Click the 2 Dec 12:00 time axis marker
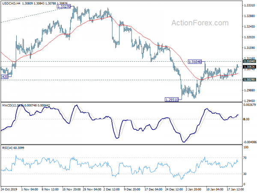Viewport: 257px width, 193px height. coord(112,189)
